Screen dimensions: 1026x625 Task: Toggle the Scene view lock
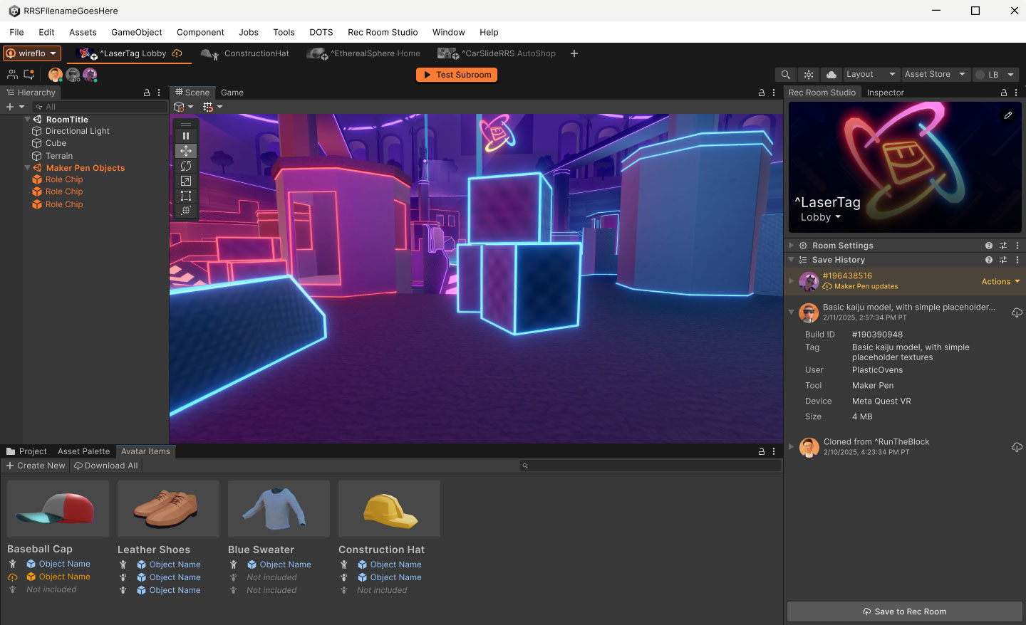point(762,93)
